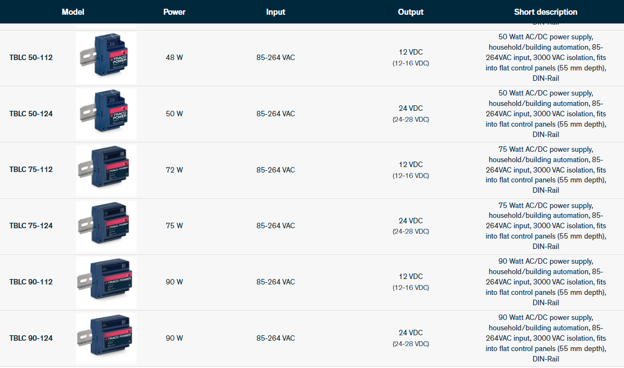This screenshot has width=624, height=368.
Task: Click the 24 VDC output of TBLC 50-124
Action: [411, 108]
